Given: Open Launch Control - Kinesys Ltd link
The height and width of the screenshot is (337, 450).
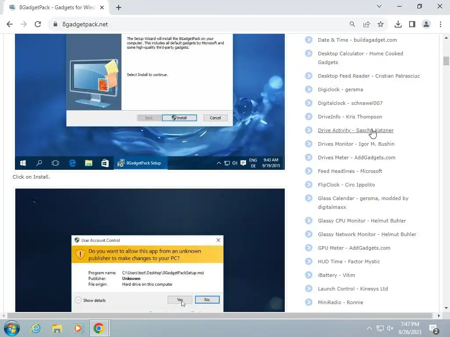Looking at the screenshot, I should [x=353, y=289].
